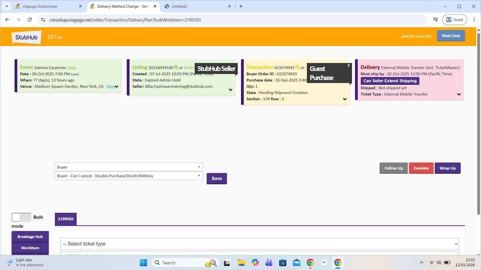The height and width of the screenshot is (270, 481).
Task: Reload the page with the refresh icon
Action: coord(30,20)
